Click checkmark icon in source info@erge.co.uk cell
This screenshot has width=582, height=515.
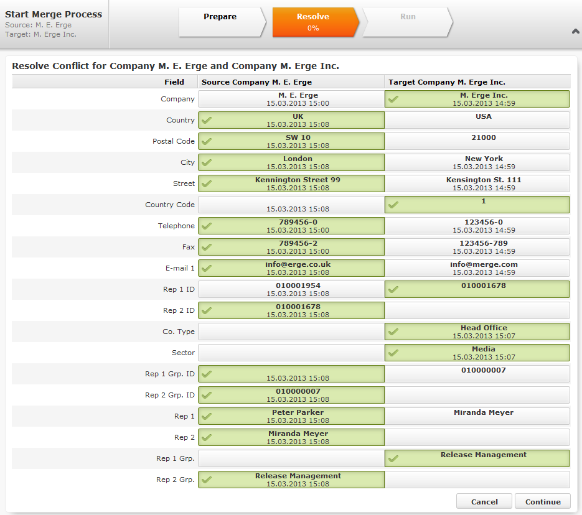click(x=207, y=268)
